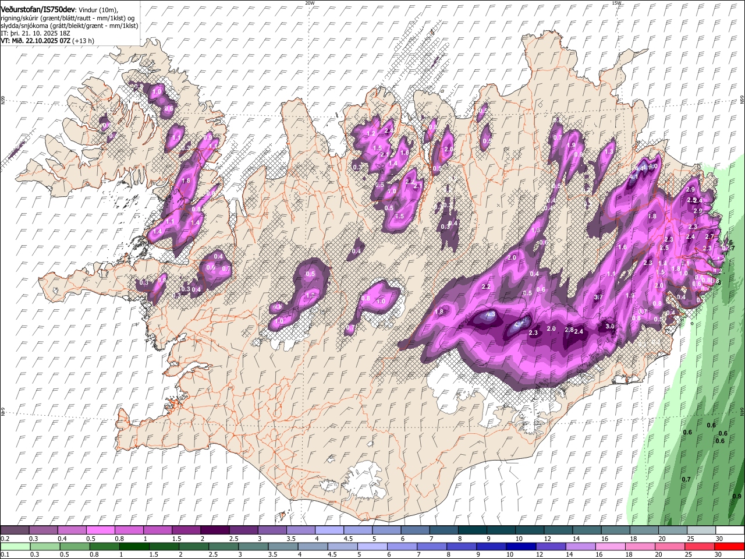The image size is (745, 559).
Task: Click the '15W' longitude label
Action: pos(616,3)
